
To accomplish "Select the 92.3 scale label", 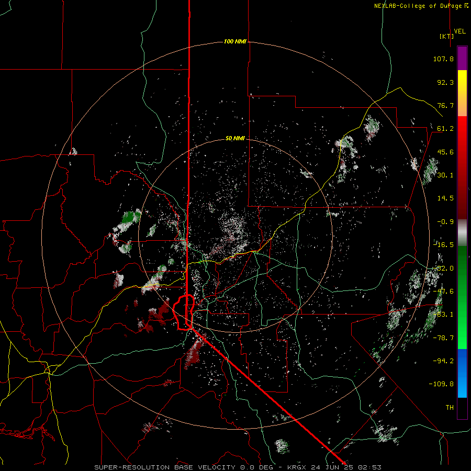I will click(x=445, y=82).
